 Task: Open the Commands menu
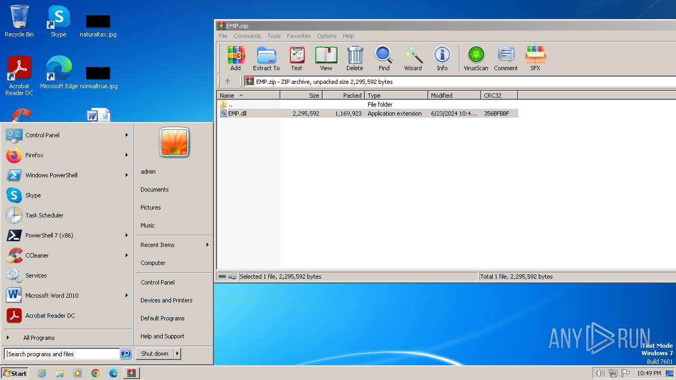click(x=247, y=36)
